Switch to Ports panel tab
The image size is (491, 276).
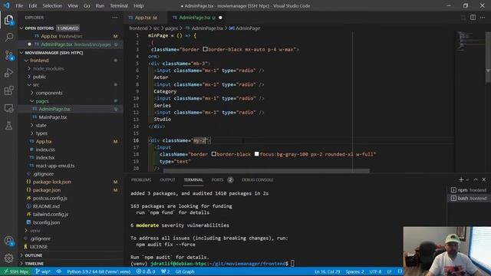tap(222, 179)
